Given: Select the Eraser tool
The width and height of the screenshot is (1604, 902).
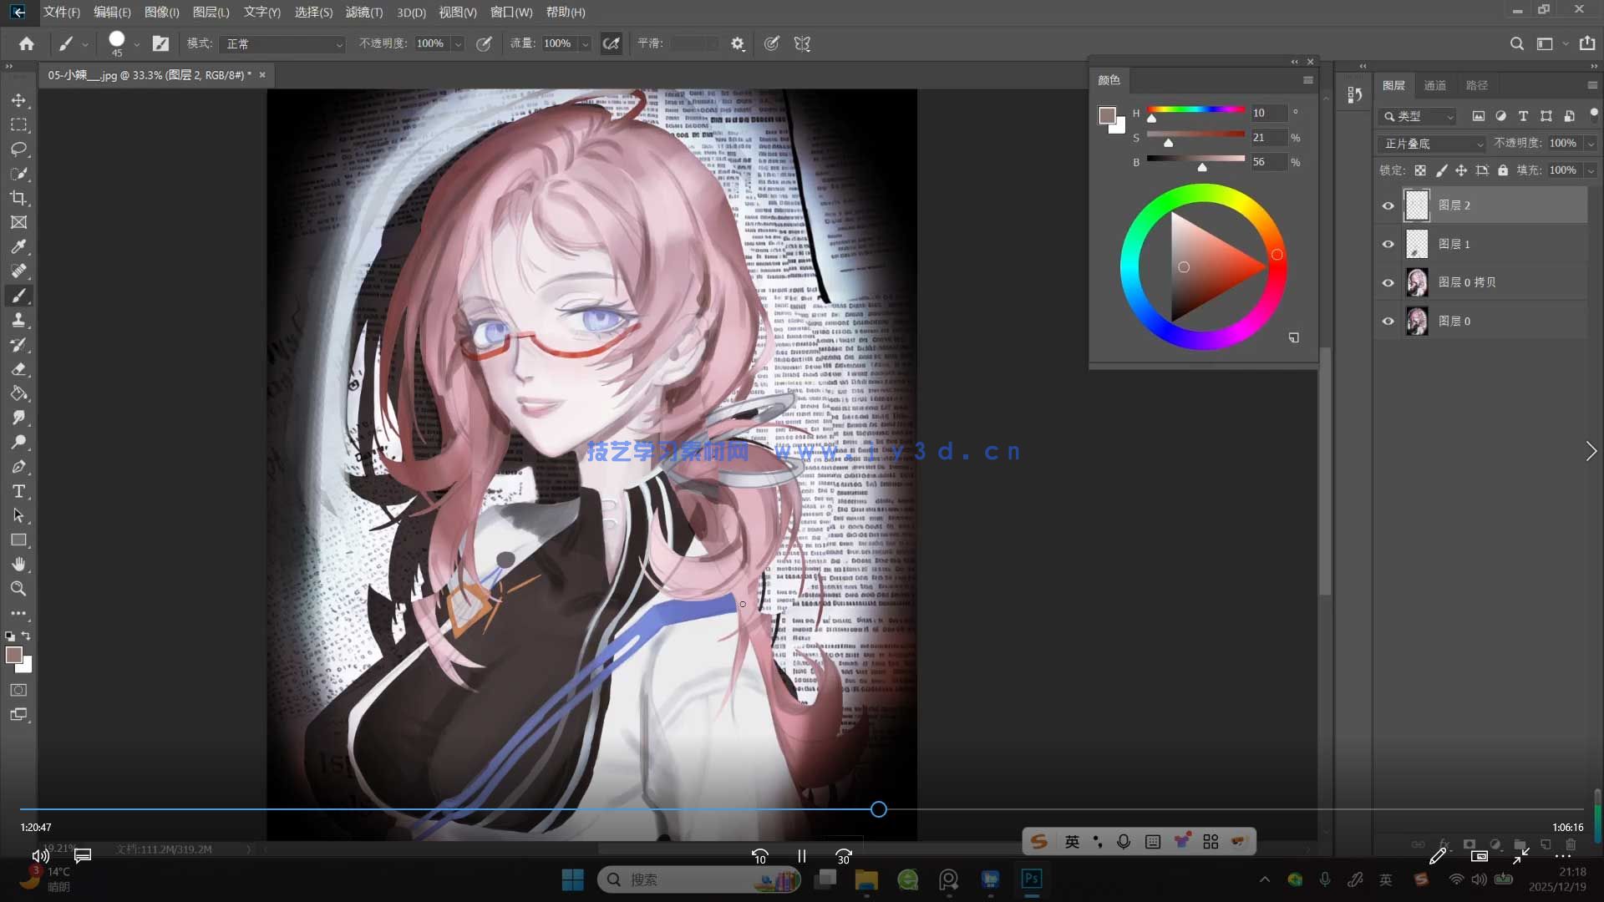Looking at the screenshot, I should (18, 369).
